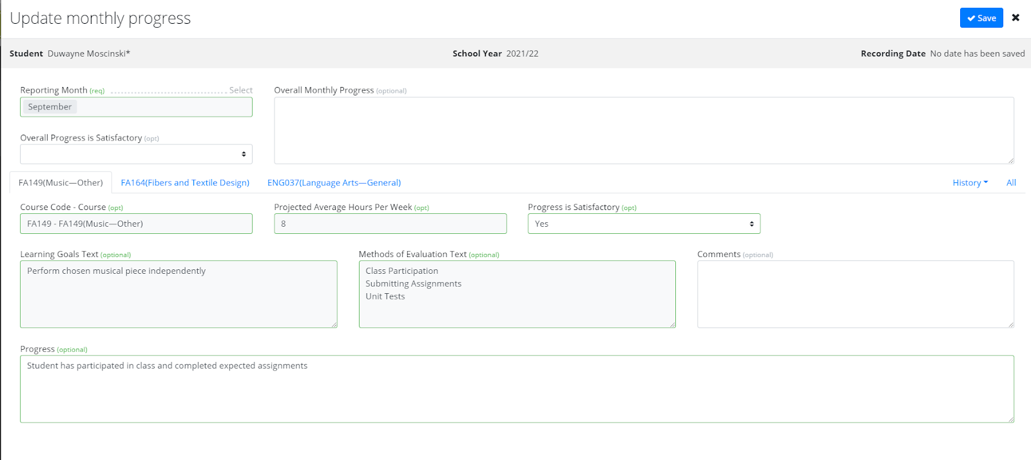Switch to the ENG037 Language Arts tab
The width and height of the screenshot is (1031, 460).
[334, 183]
